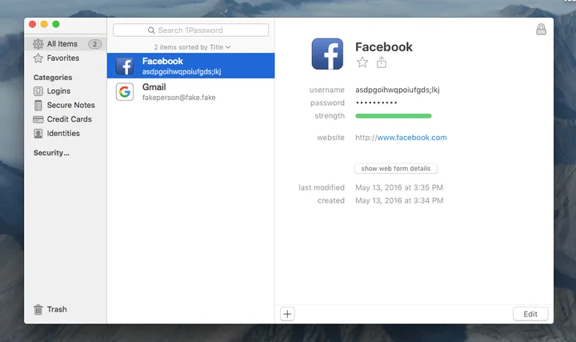This screenshot has width=576, height=342.
Task: Click the masked password dots
Action: (377, 103)
